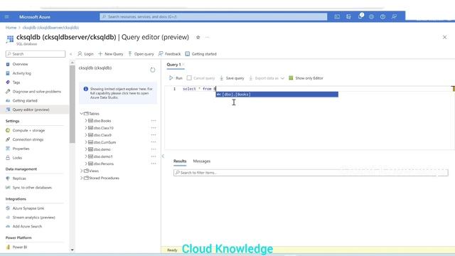Open more options for dbo.Books
The height and width of the screenshot is (256, 455).
tap(154, 121)
